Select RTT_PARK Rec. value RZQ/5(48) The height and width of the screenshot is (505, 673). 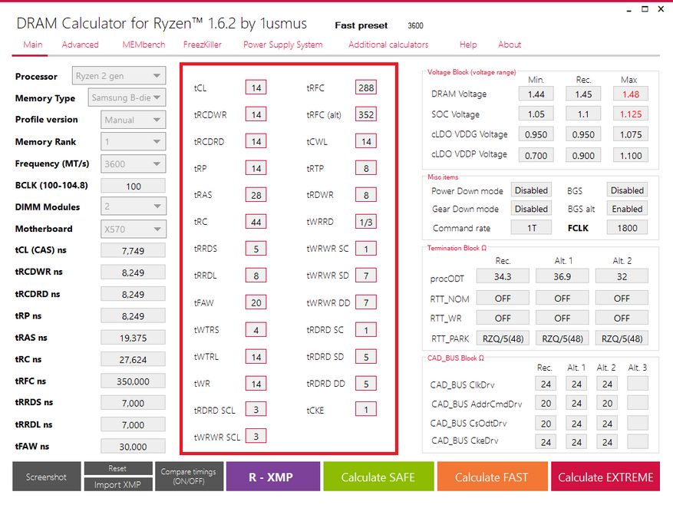coord(503,338)
